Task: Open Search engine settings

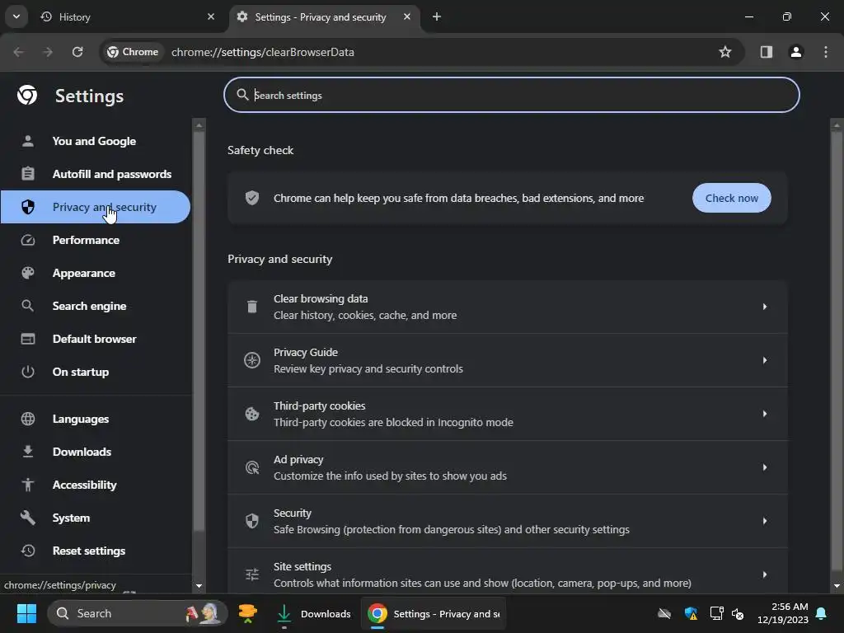Action: 95,306
